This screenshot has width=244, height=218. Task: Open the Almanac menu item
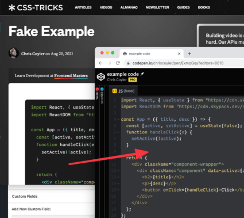pos(129,7)
